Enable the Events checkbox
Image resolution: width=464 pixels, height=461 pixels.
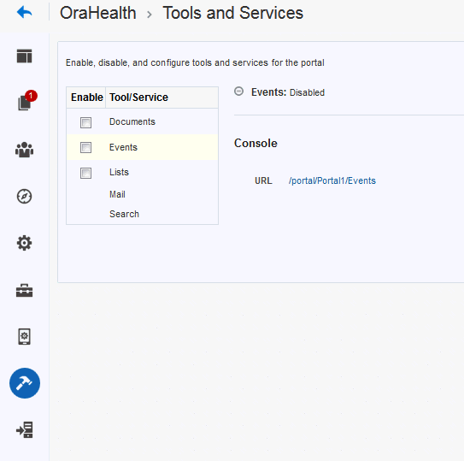[85, 147]
